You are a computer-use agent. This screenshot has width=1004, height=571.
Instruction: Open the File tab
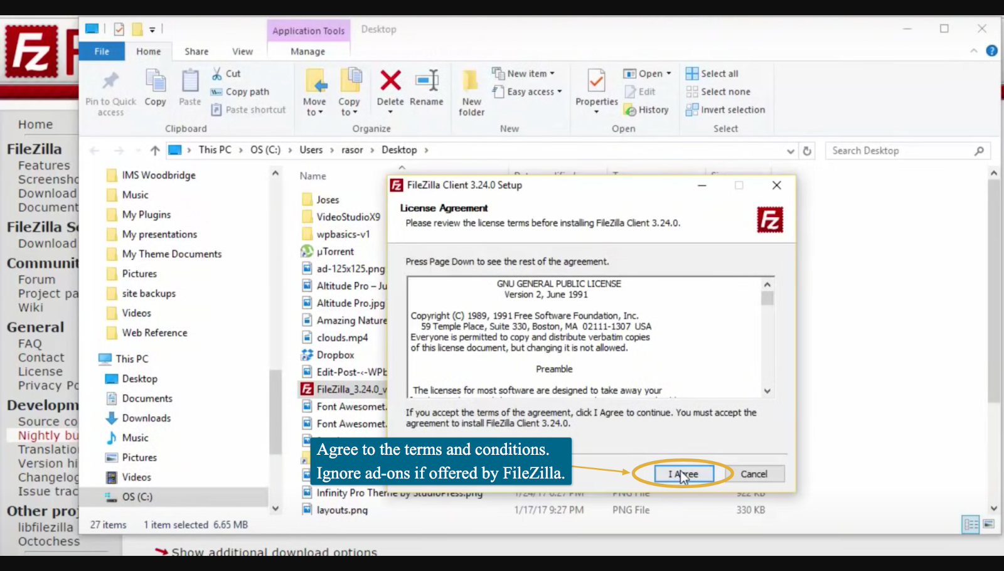tap(102, 51)
